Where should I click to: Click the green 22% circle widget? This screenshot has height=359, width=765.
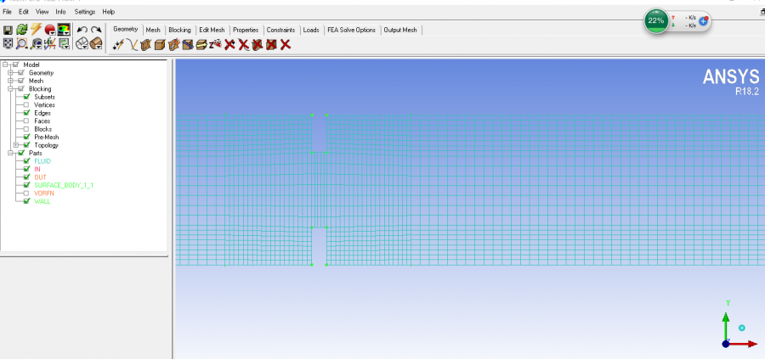tap(656, 20)
